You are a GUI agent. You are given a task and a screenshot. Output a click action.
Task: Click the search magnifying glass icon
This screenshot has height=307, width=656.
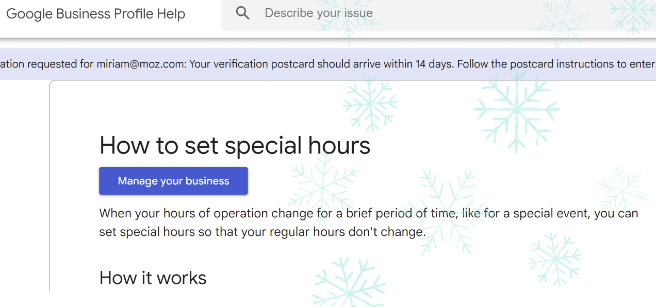[242, 13]
